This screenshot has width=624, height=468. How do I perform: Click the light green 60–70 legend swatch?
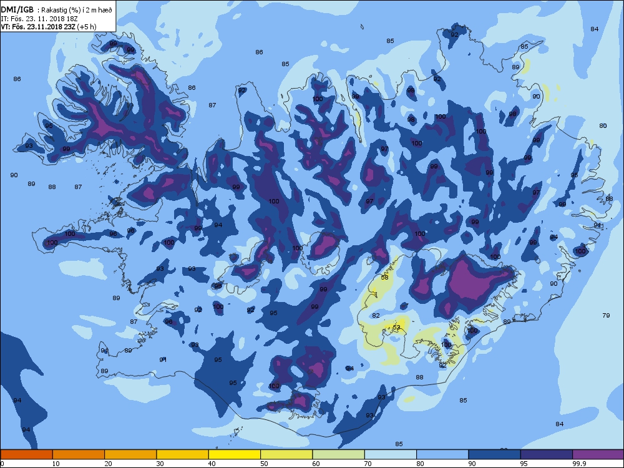click(x=339, y=454)
